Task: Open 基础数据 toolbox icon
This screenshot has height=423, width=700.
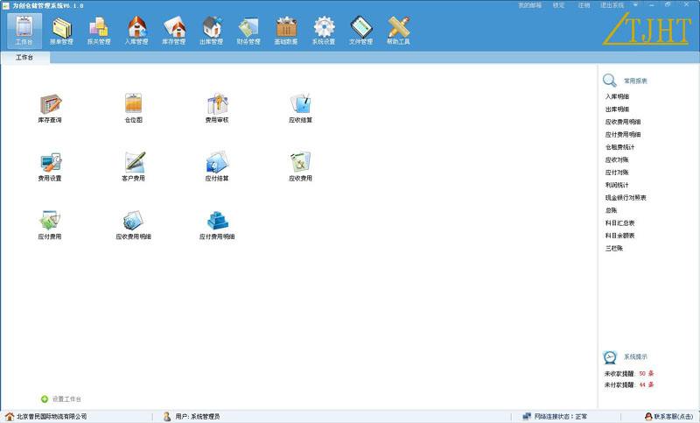Action: [x=286, y=30]
